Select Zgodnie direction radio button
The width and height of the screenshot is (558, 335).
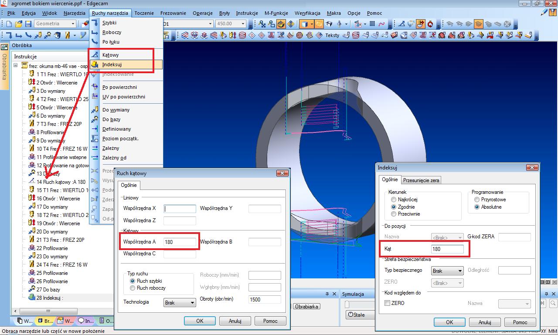click(394, 207)
